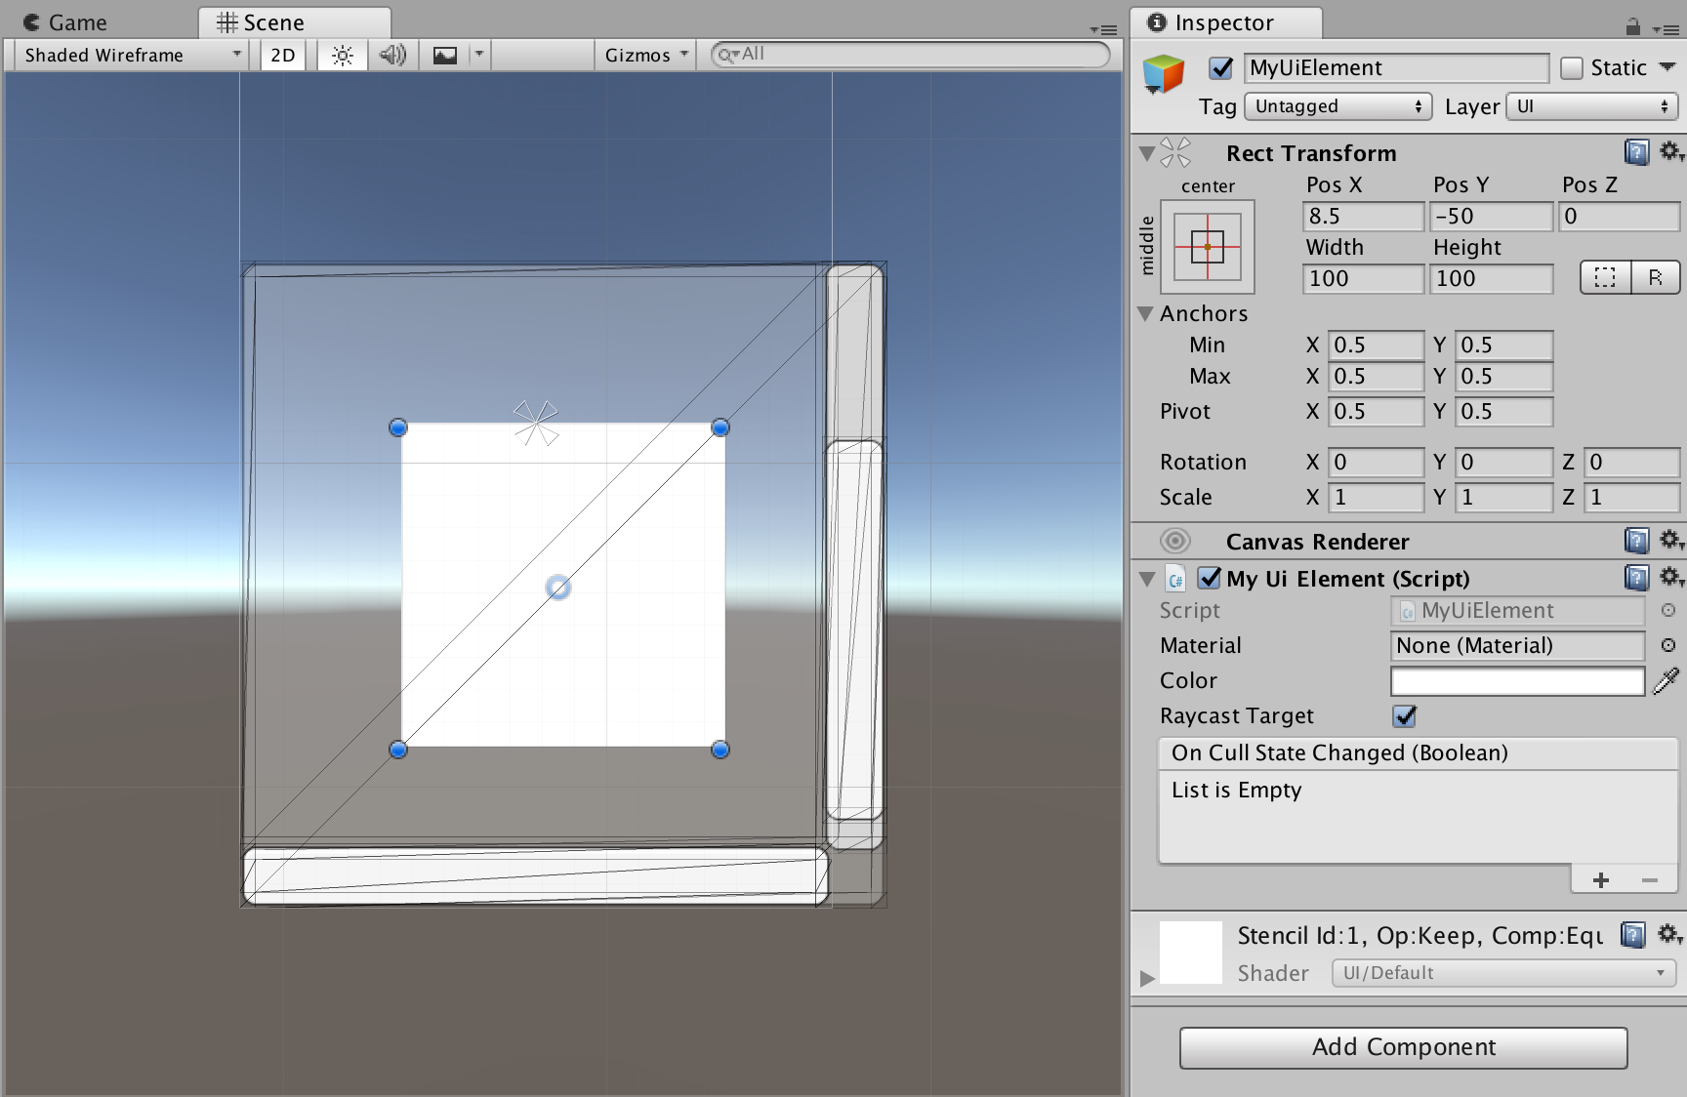Screen dimensions: 1687x1097
Task: Toggle MyUiElement active checkbox
Action: [1220, 67]
